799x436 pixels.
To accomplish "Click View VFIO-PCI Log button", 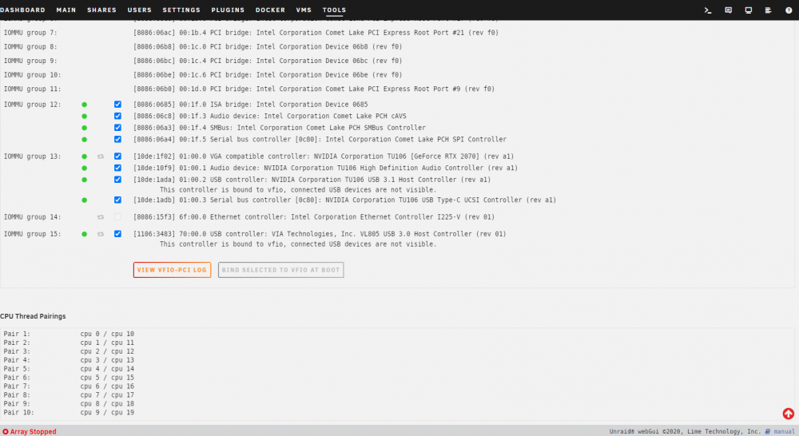I will coord(173,270).
